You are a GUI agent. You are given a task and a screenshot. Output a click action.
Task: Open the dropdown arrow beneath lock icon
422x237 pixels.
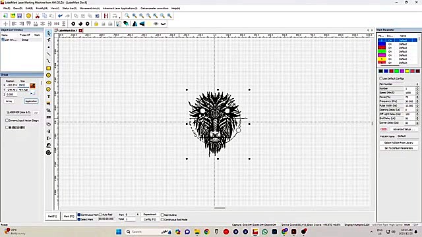pyautogui.click(x=32, y=93)
